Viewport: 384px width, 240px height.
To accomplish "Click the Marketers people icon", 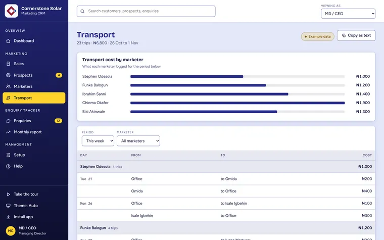I will tap(8, 86).
